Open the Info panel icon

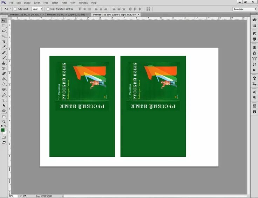click(254, 112)
